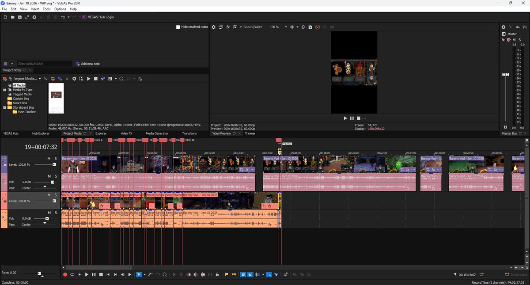Open the Import Media dropdown arrow
This screenshot has height=285, width=530.
pos(40,79)
